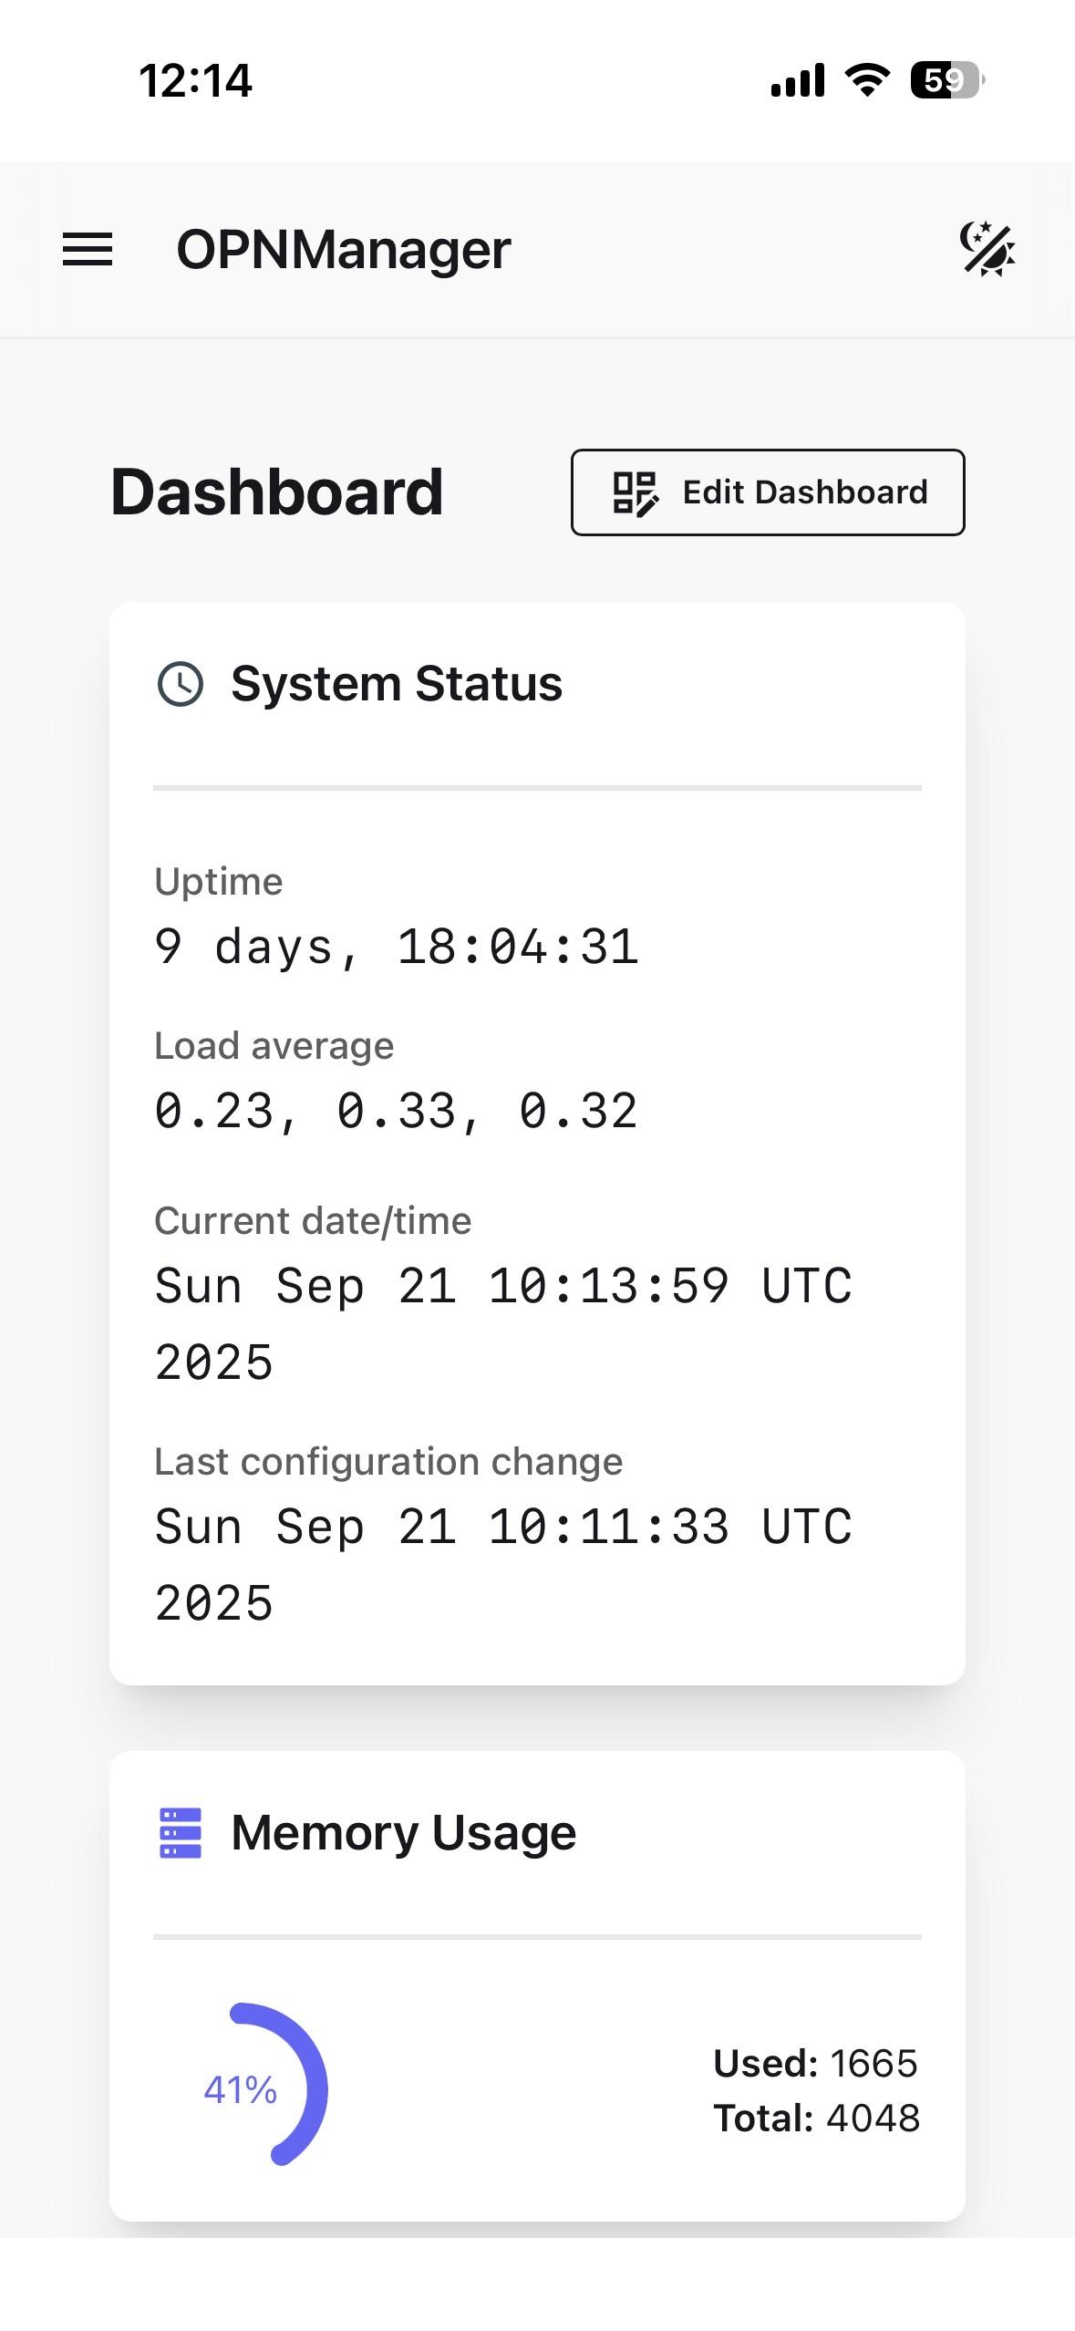
Task: Tap the Used memory value 1665
Action: tap(873, 2064)
